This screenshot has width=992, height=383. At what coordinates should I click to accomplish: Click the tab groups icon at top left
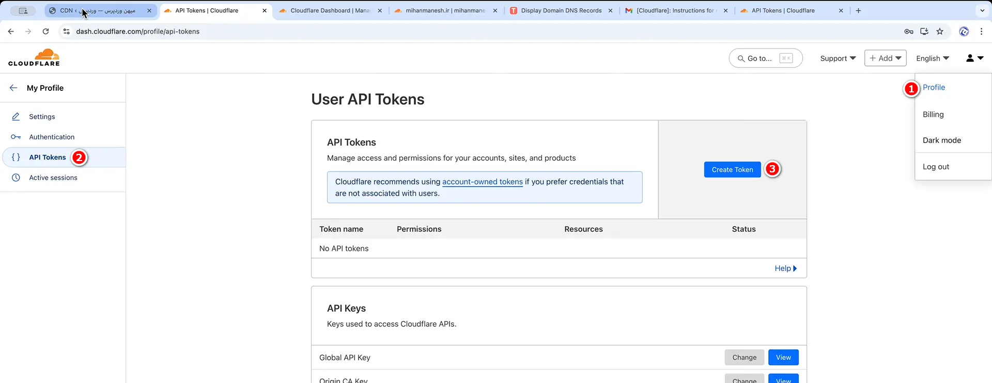[23, 10]
